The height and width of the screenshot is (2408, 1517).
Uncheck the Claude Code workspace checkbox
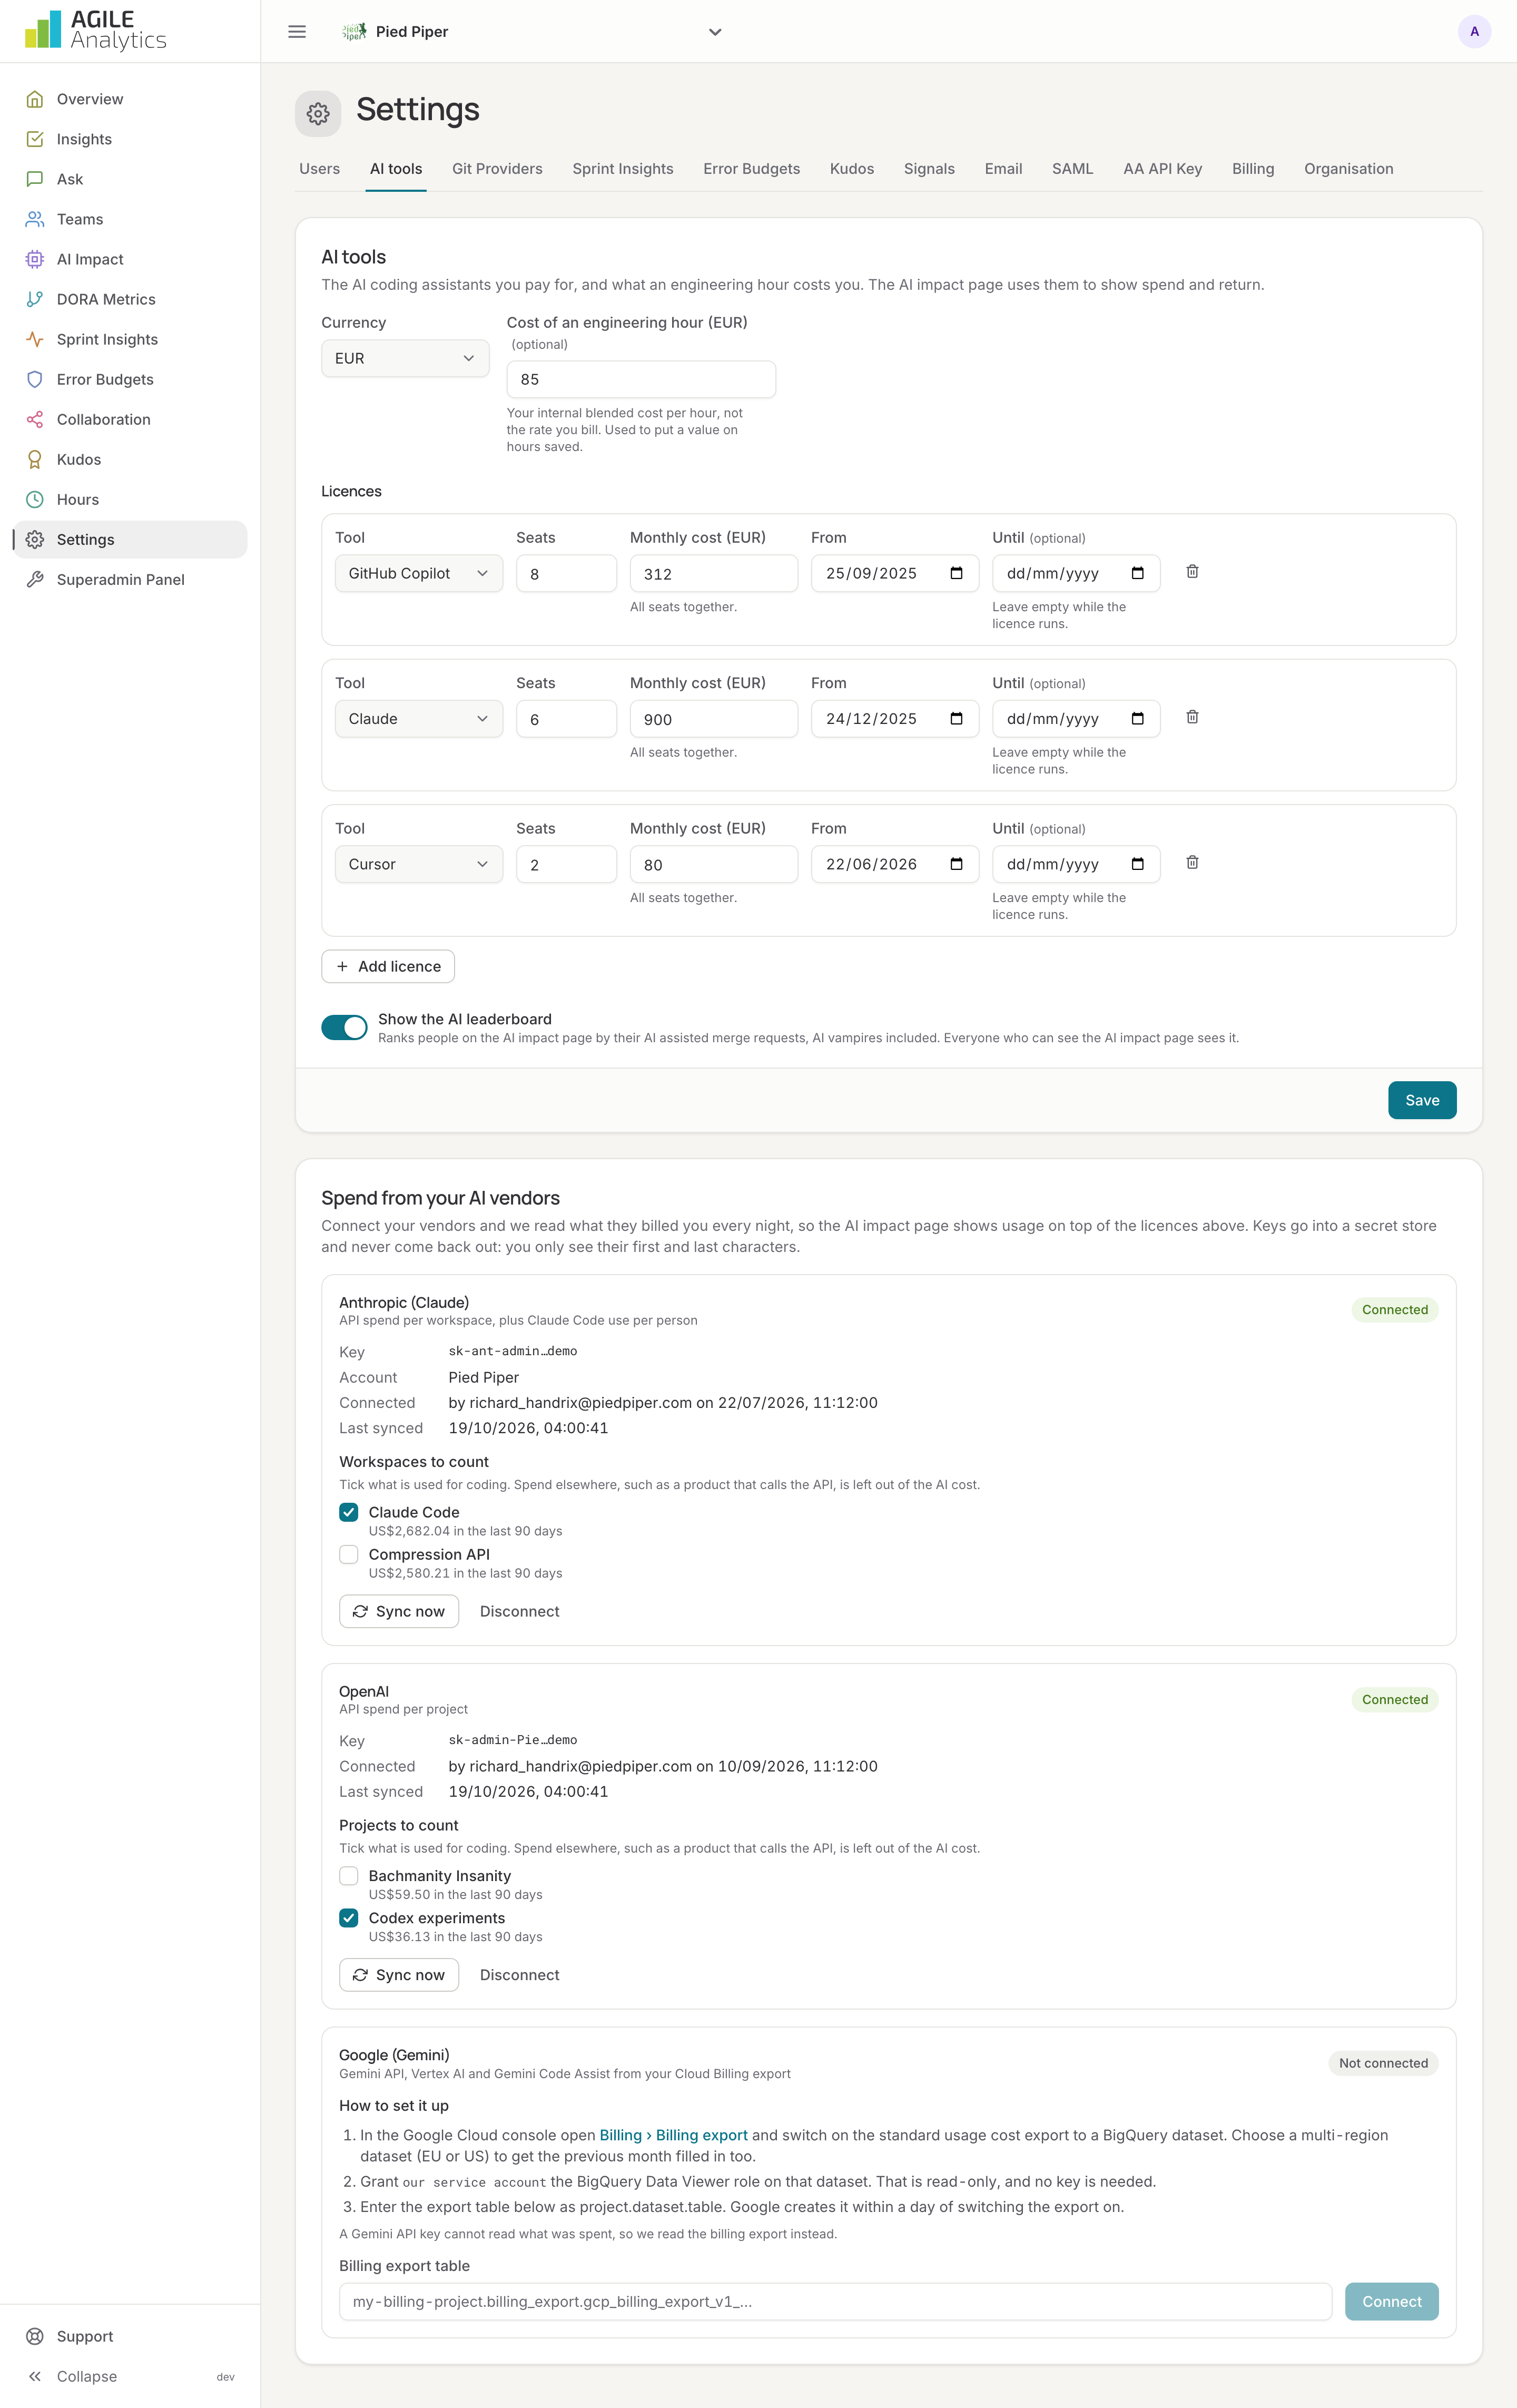click(349, 1512)
